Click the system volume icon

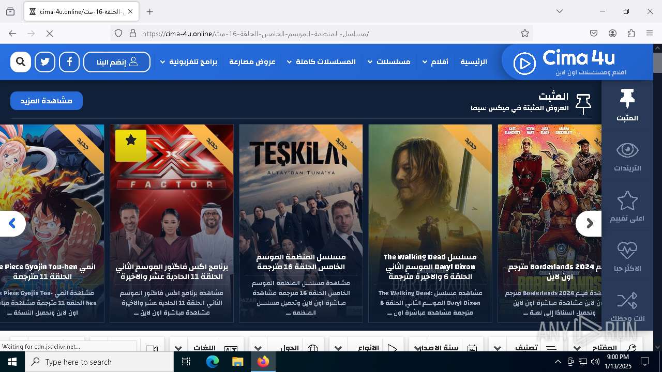[x=595, y=362]
